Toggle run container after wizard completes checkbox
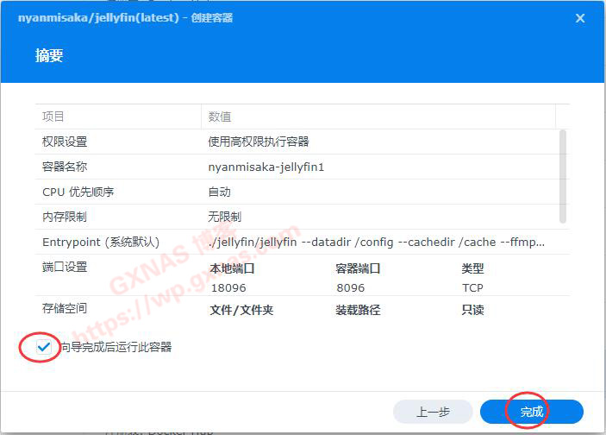606x435 pixels. pos(44,347)
